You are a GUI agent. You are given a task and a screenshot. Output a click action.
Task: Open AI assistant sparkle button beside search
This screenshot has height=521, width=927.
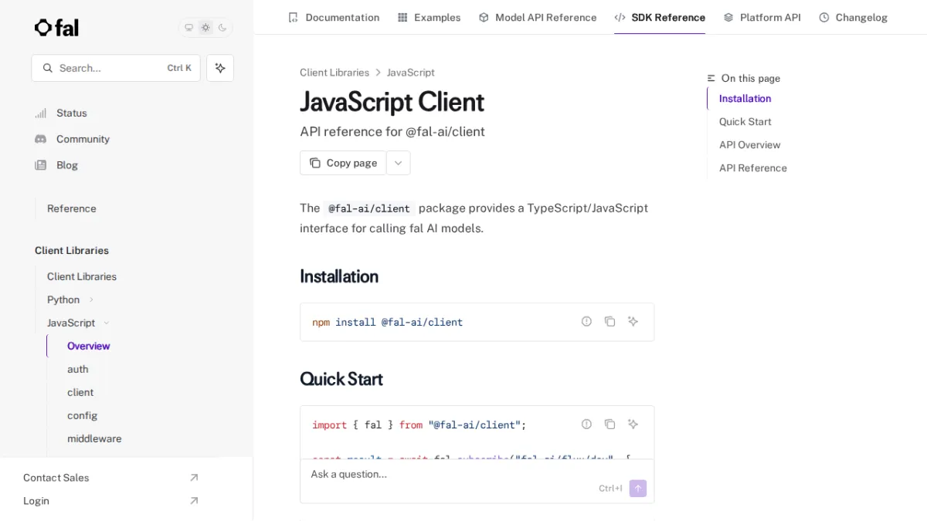[x=220, y=68]
